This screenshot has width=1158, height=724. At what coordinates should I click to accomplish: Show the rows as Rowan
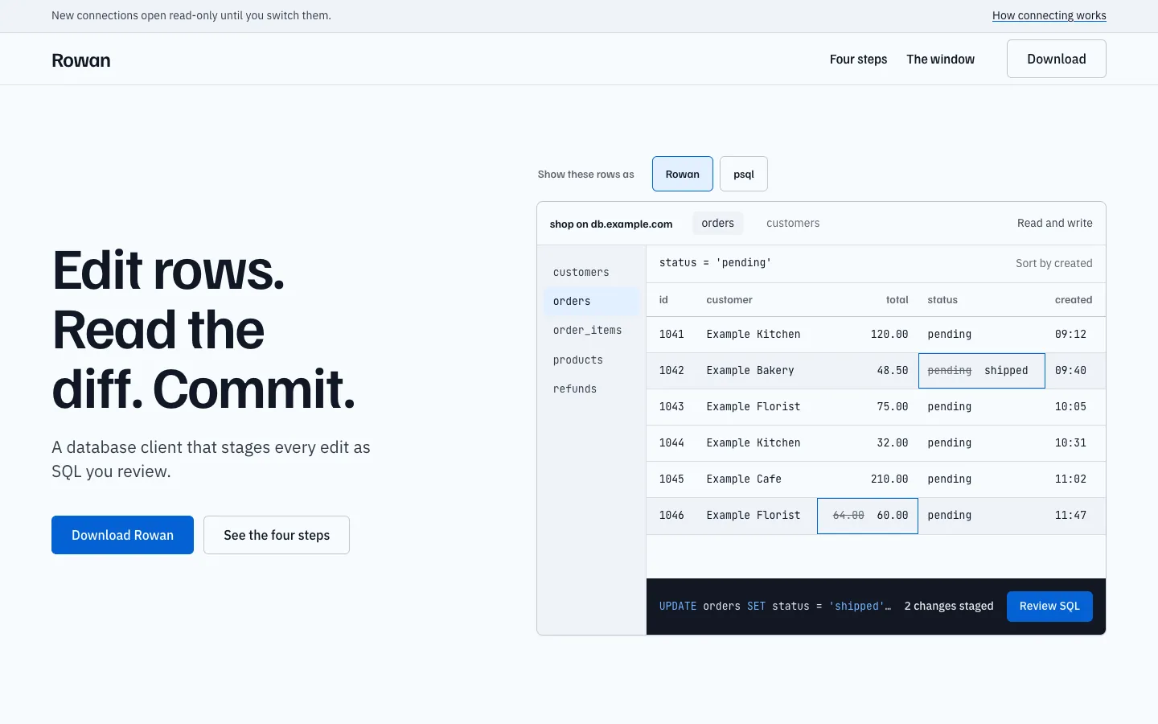click(x=683, y=174)
